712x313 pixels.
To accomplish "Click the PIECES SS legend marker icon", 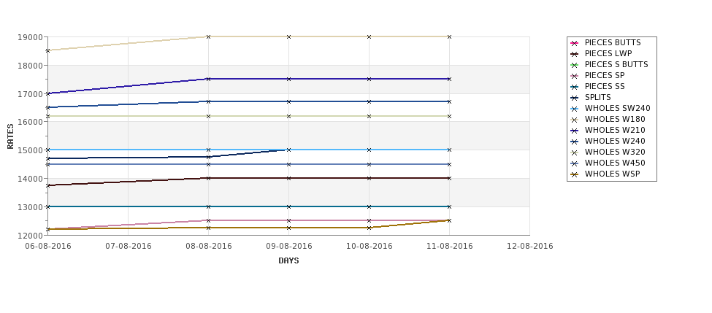I will coord(575,87).
